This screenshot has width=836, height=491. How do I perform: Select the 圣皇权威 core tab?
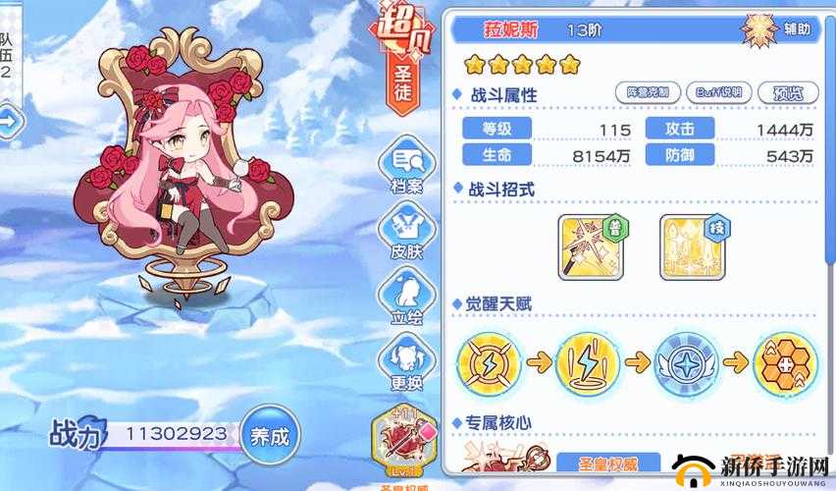(607, 463)
